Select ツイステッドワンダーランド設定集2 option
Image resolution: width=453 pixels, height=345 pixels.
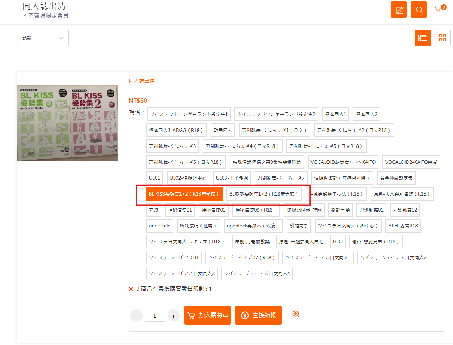coord(276,114)
